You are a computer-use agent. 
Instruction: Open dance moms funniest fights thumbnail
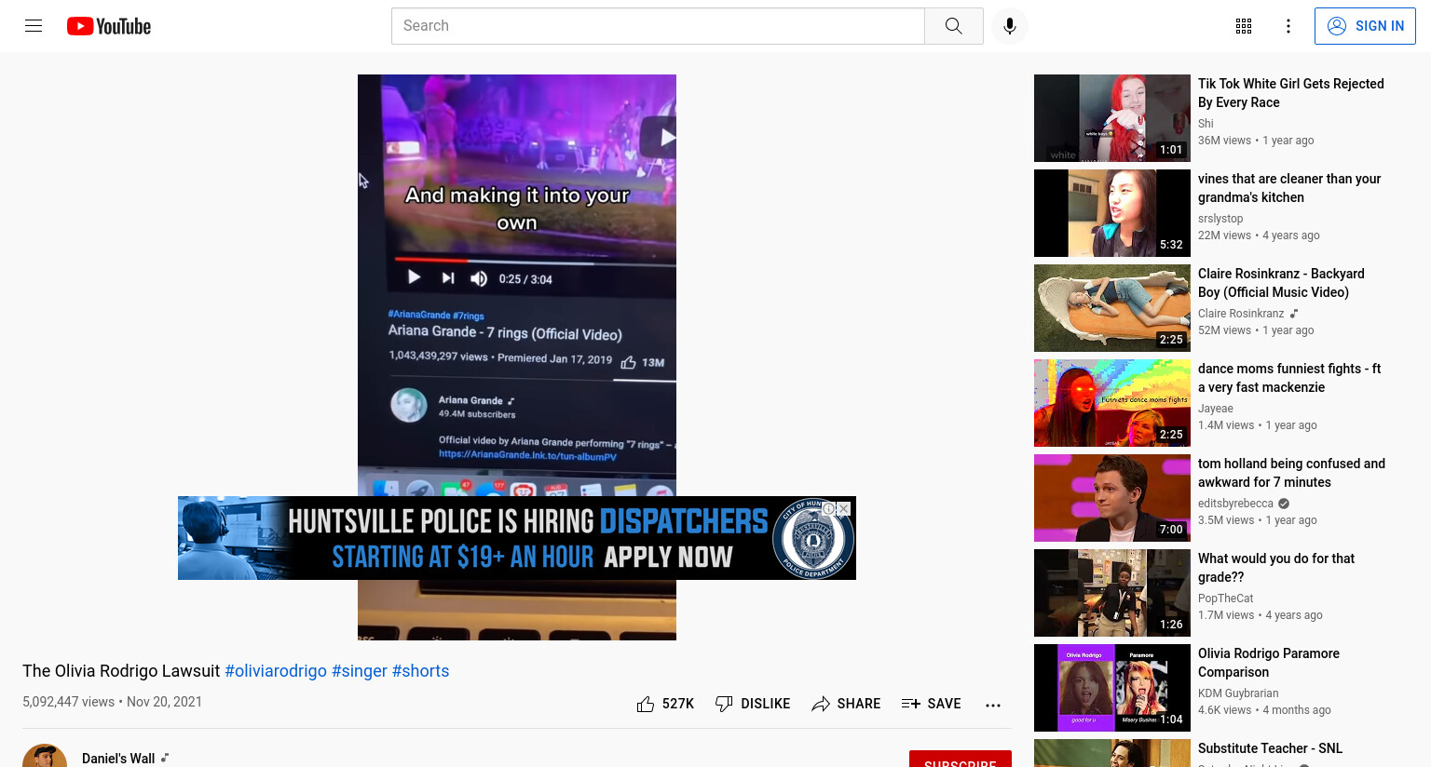click(1112, 403)
